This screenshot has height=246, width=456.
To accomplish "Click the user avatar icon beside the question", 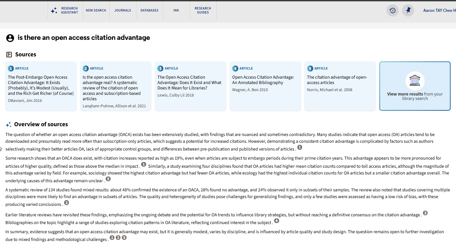I will tap(10, 38).
